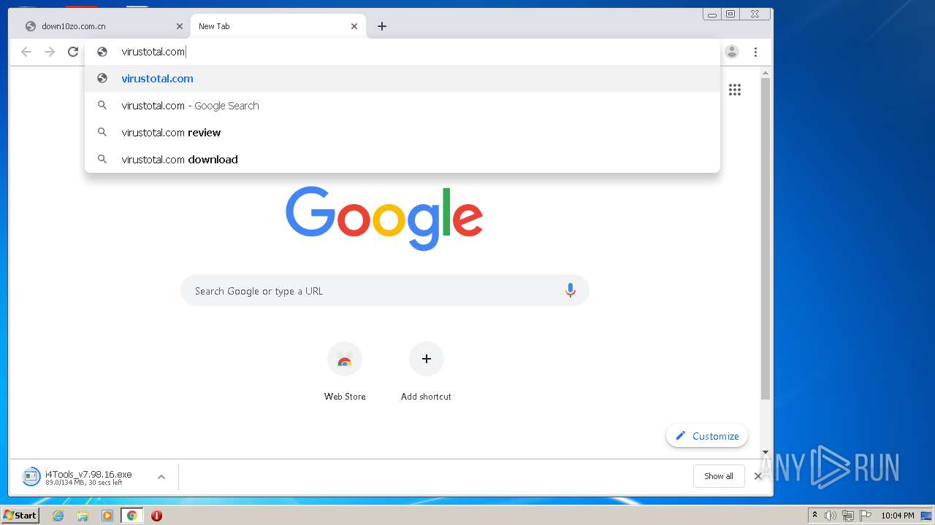Open the Windows Start menu

pyautogui.click(x=20, y=516)
